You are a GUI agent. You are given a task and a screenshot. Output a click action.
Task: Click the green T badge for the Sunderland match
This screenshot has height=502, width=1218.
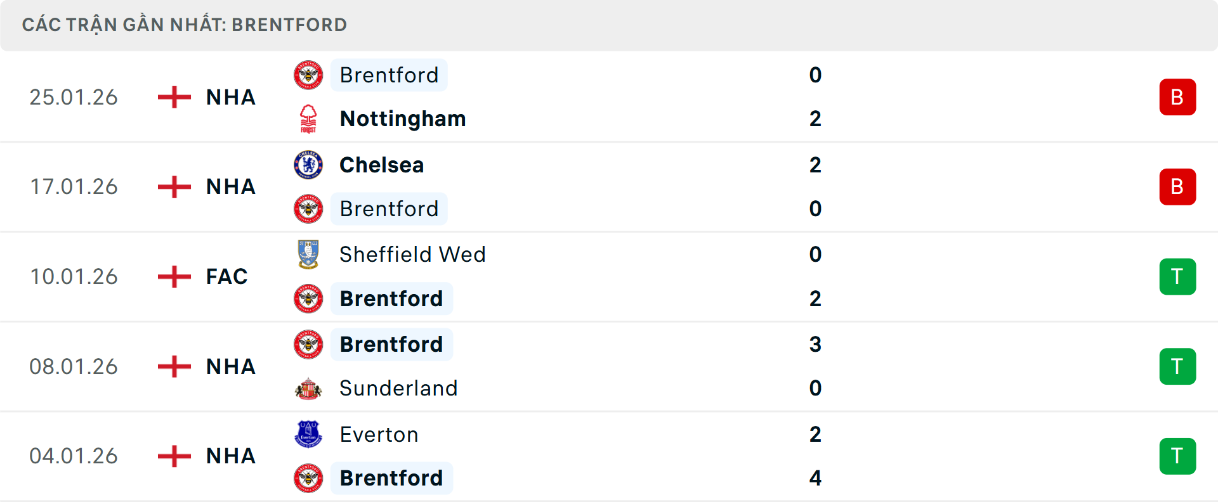pos(1177,366)
